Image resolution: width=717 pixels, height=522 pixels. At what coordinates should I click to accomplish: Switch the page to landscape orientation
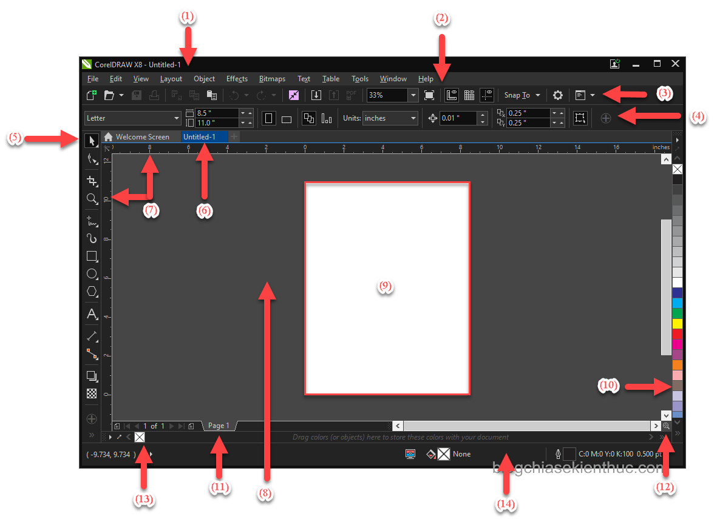(x=286, y=118)
